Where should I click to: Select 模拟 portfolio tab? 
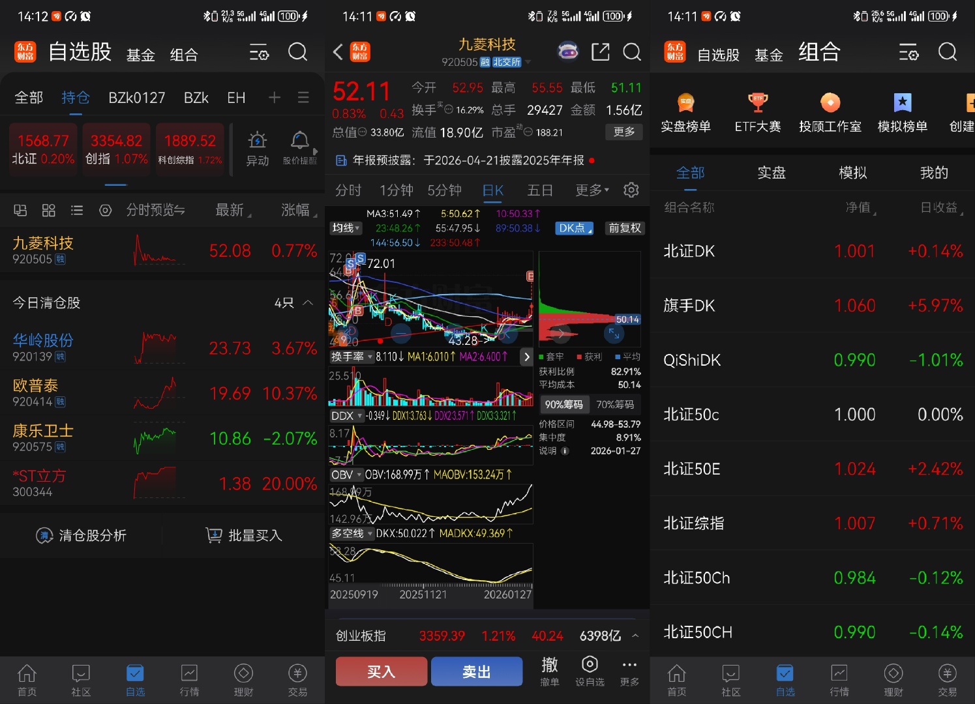(x=853, y=173)
